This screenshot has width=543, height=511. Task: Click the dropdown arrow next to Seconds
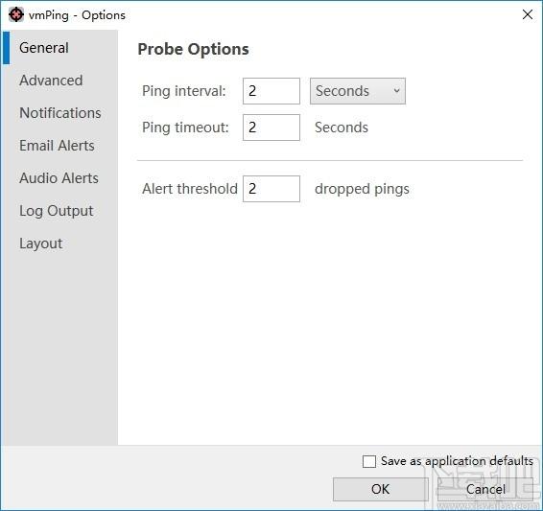(x=396, y=91)
